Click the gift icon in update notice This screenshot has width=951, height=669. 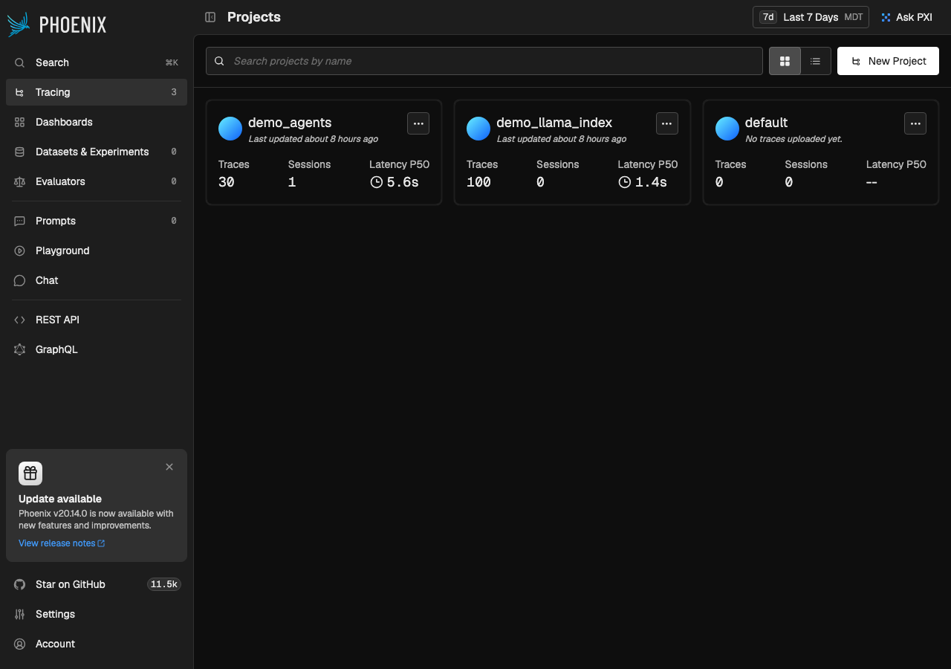(30, 474)
